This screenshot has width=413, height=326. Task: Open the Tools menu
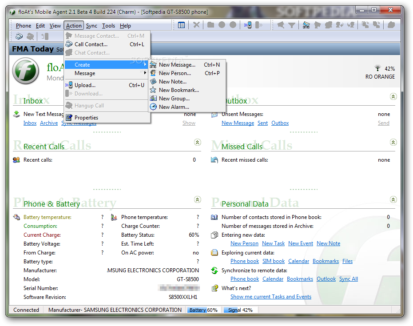108,26
